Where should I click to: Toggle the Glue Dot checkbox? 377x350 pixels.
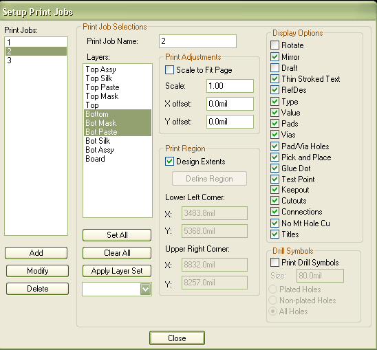(274, 168)
